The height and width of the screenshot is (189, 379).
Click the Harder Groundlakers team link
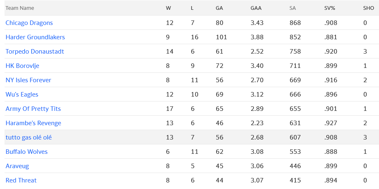tap(35, 37)
